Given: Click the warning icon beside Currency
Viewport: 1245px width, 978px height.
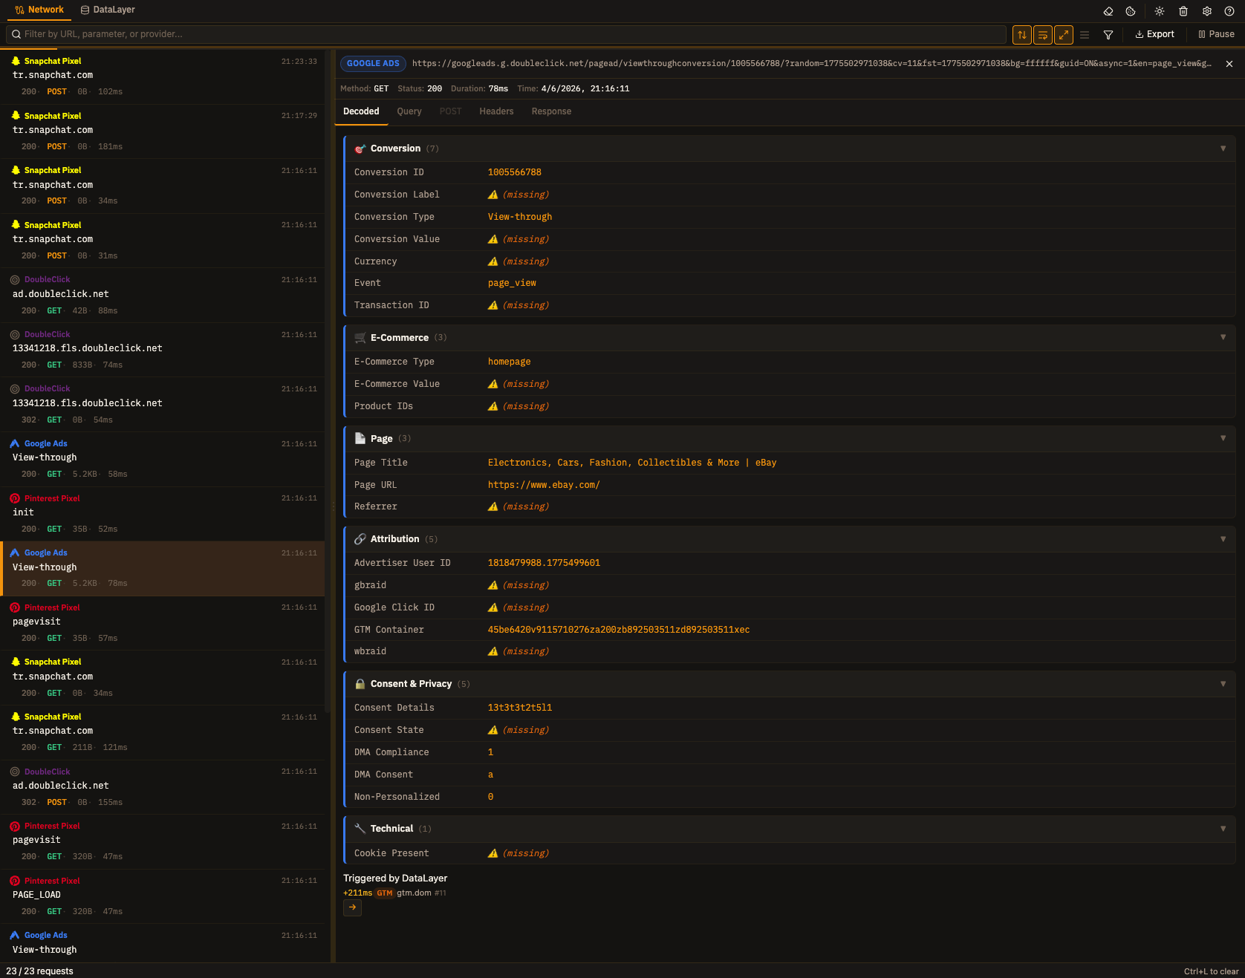Looking at the screenshot, I should [x=493, y=261].
